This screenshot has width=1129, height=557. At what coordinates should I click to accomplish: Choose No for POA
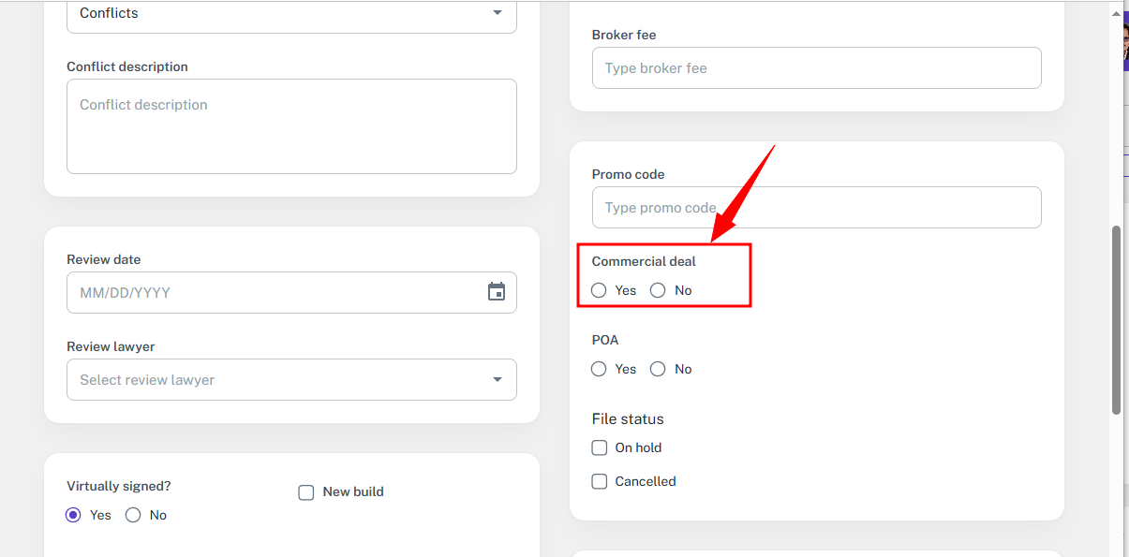click(658, 369)
